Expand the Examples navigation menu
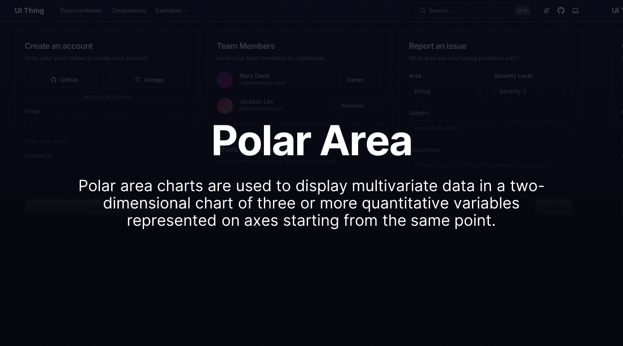 [x=171, y=10]
